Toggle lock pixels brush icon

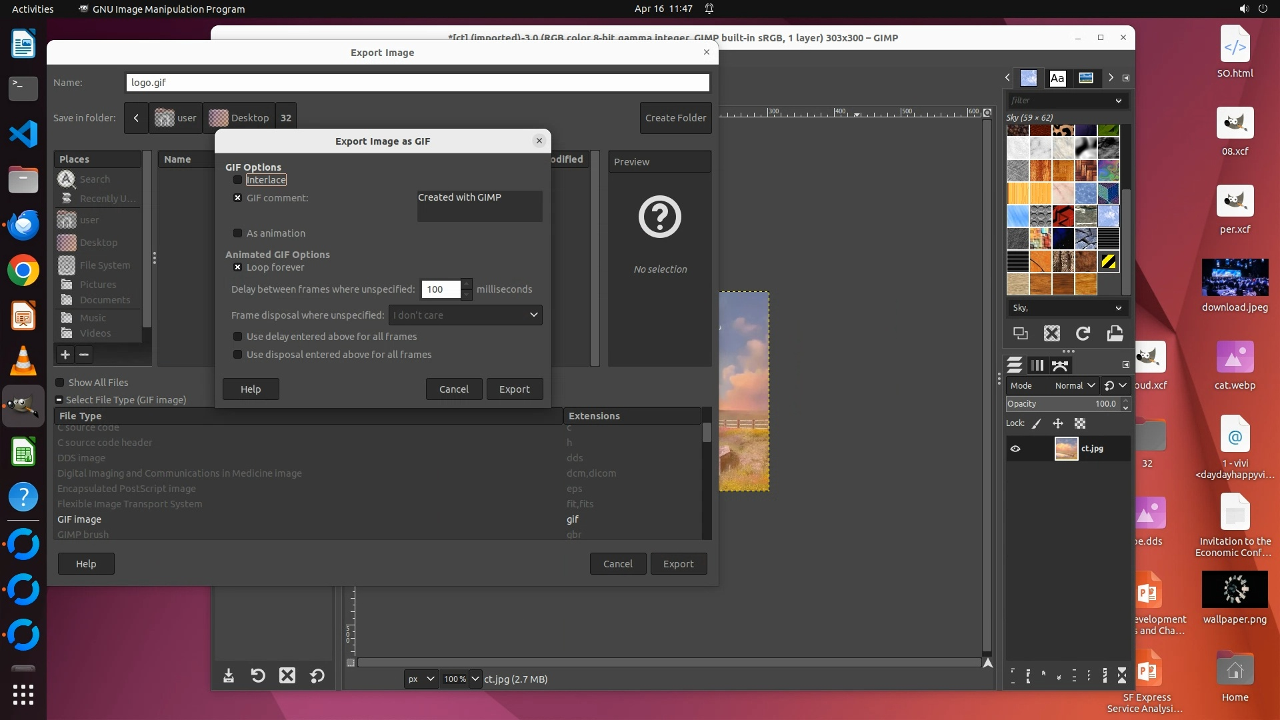tap(1037, 423)
